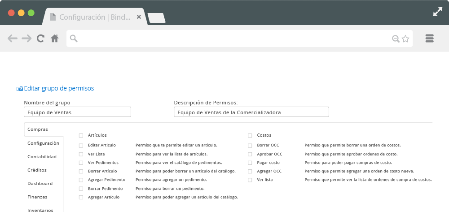Toggle the Artículos group checkbox
This screenshot has height=224, width=449.
click(x=81, y=135)
